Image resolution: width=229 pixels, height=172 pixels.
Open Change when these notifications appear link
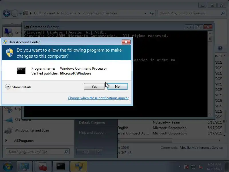(x=98, y=98)
